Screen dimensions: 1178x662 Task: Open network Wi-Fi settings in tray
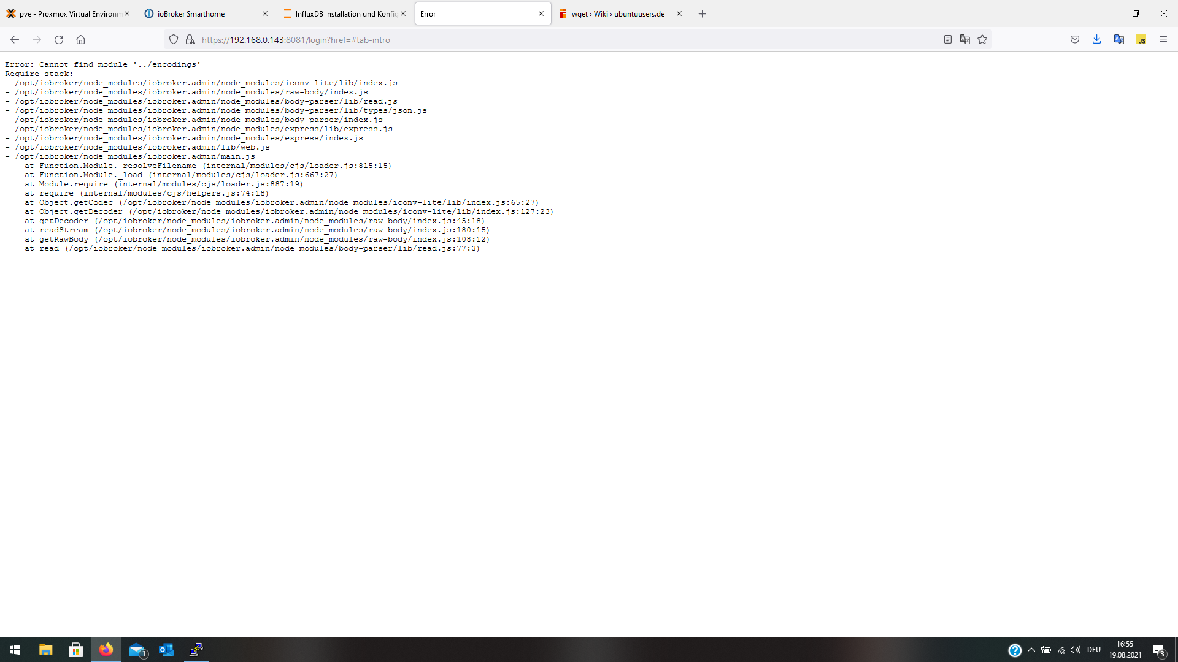[x=1061, y=650]
